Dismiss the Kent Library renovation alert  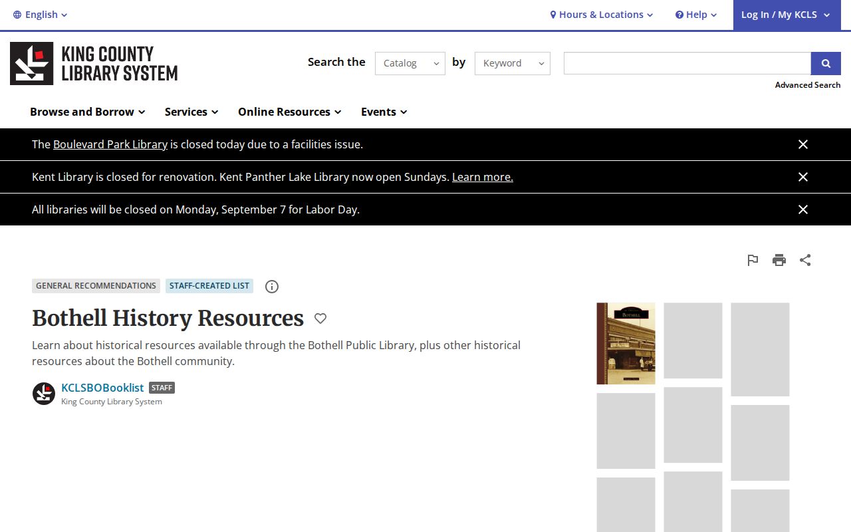point(803,177)
